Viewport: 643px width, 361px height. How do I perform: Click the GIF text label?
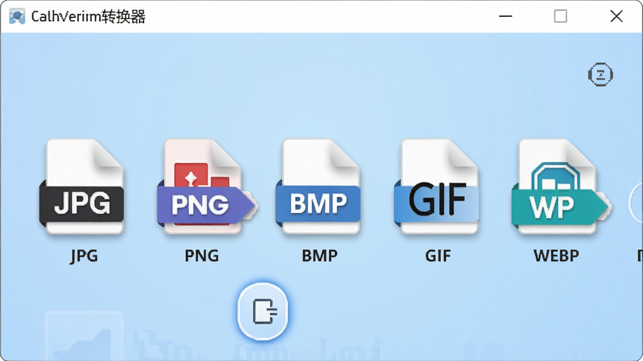tap(438, 256)
